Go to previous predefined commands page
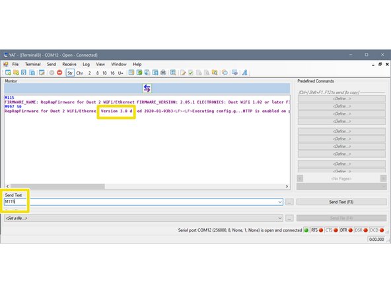391x293 pixels. [x=300, y=178]
